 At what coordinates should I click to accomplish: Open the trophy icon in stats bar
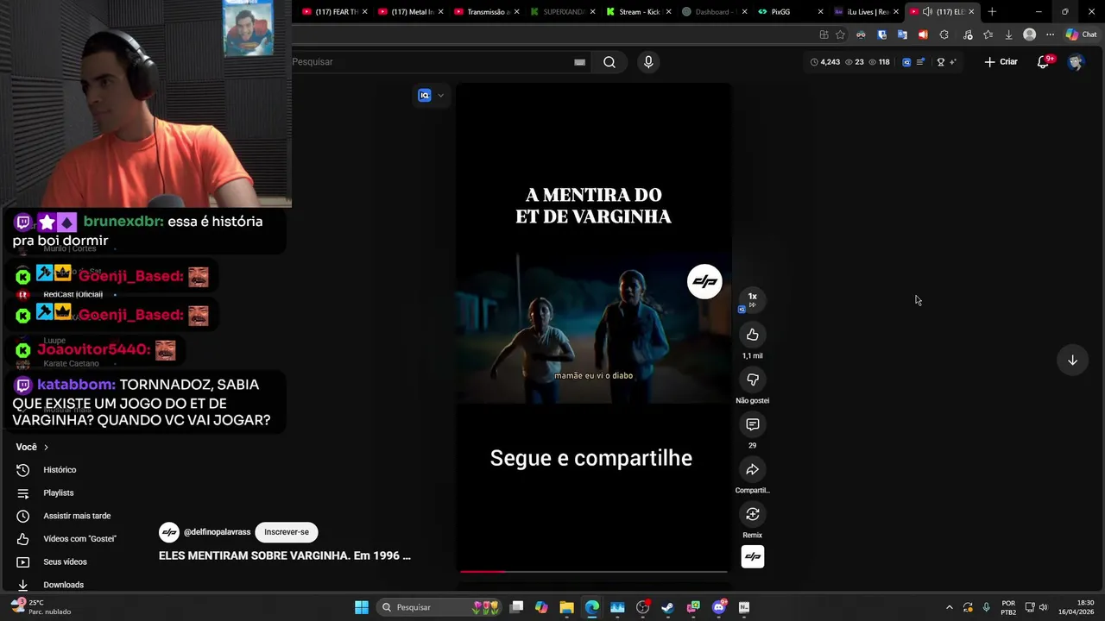tap(941, 62)
